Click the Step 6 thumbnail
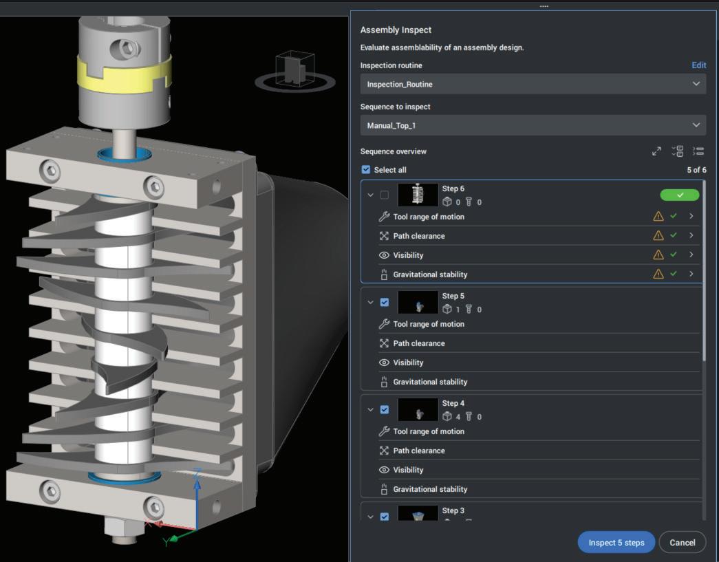 coord(418,195)
